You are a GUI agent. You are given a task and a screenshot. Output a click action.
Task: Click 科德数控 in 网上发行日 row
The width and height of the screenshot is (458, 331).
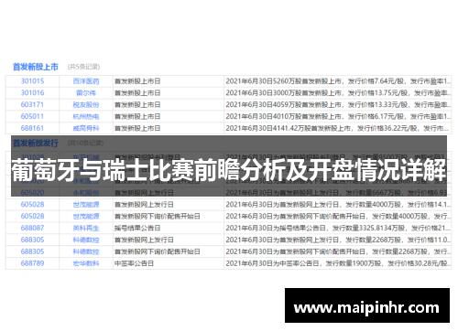(86, 240)
